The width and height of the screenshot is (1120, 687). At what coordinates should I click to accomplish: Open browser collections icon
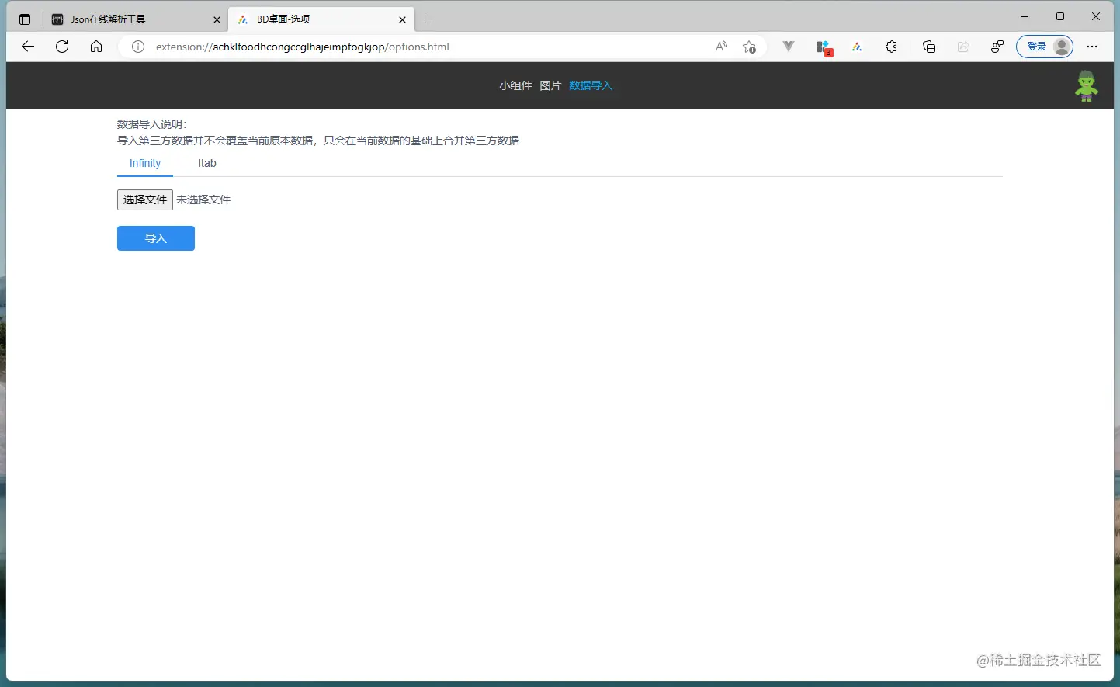[929, 47]
